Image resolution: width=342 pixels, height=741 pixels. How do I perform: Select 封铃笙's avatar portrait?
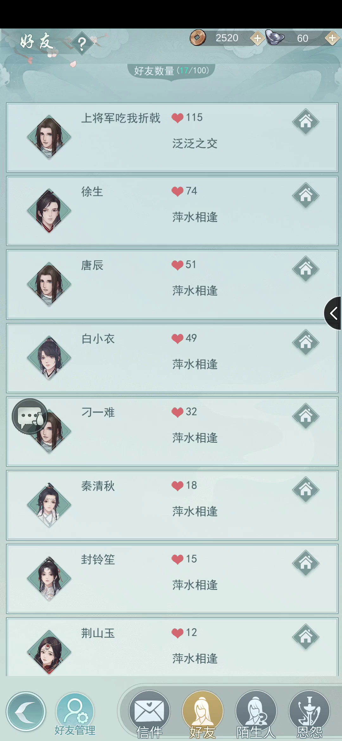tap(49, 578)
